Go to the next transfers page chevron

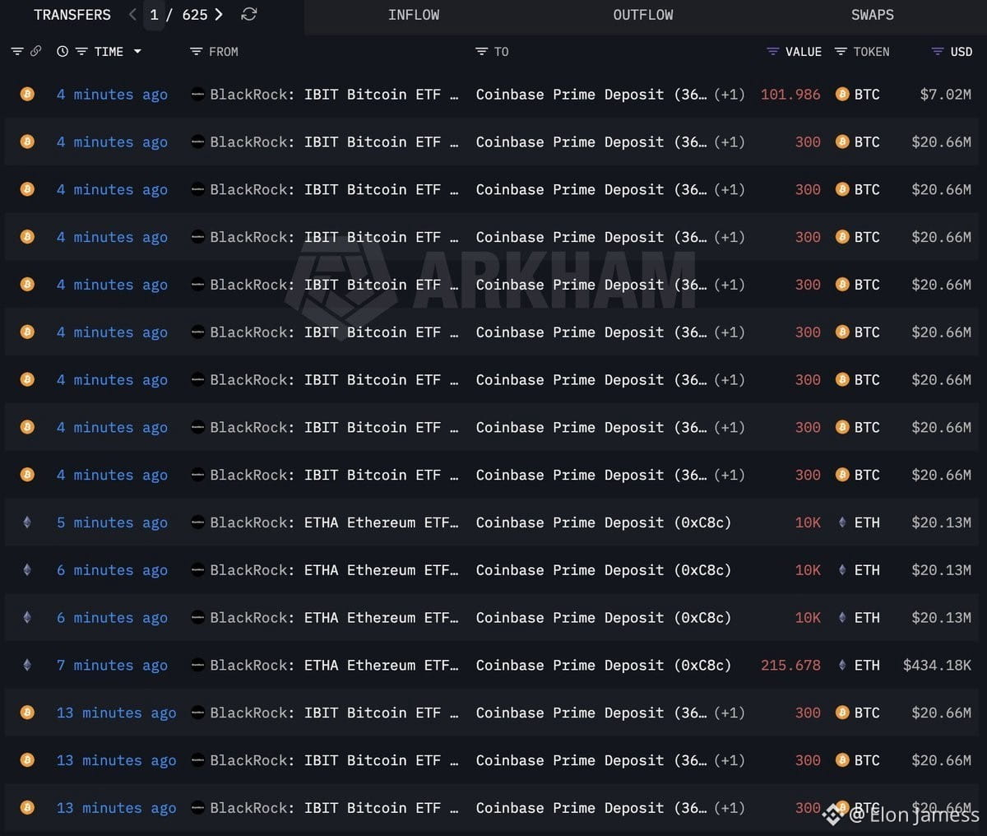click(218, 15)
